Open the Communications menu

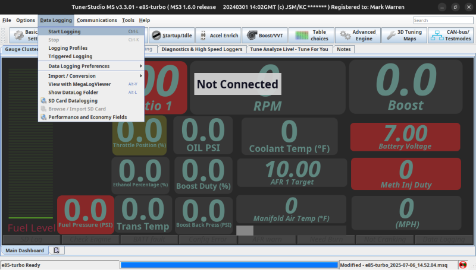pyautogui.click(x=97, y=20)
